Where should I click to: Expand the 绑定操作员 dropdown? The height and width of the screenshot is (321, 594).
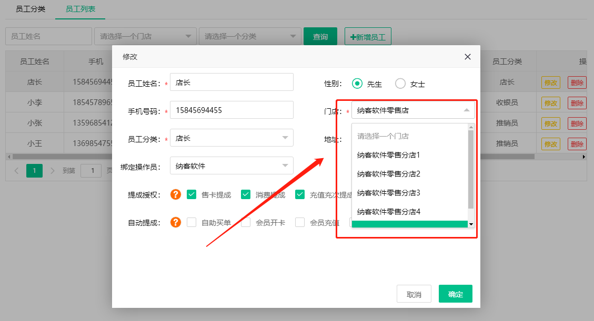coord(231,166)
